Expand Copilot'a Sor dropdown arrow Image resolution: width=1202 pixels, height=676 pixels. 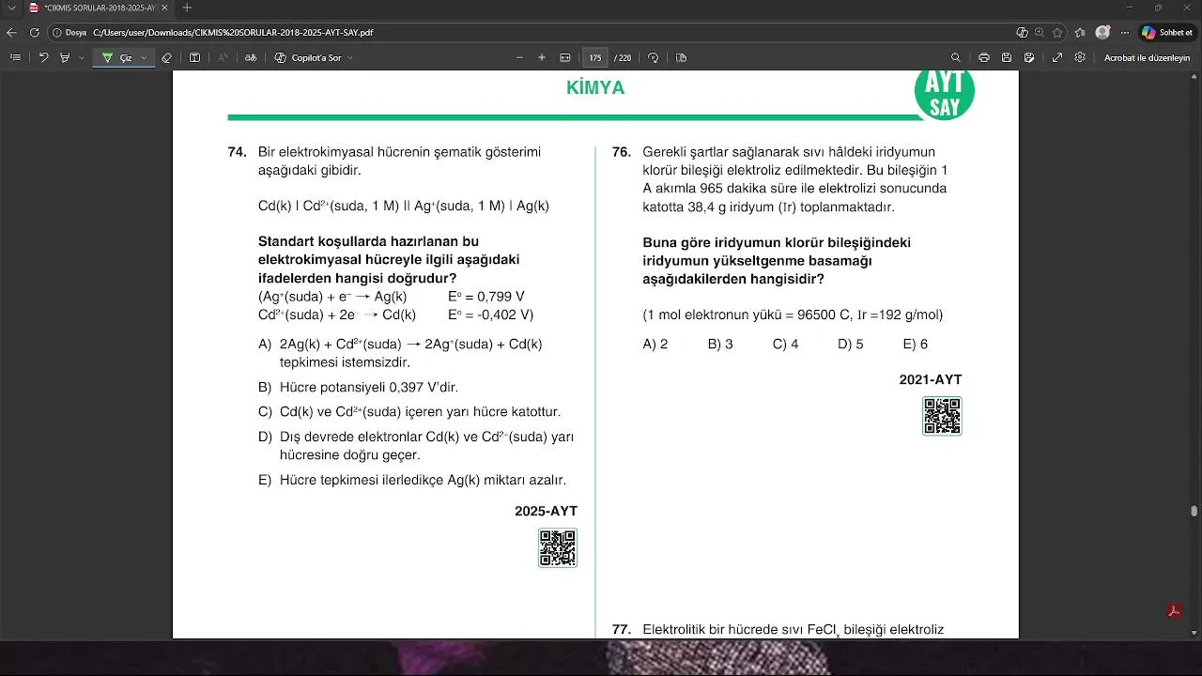[x=350, y=57]
